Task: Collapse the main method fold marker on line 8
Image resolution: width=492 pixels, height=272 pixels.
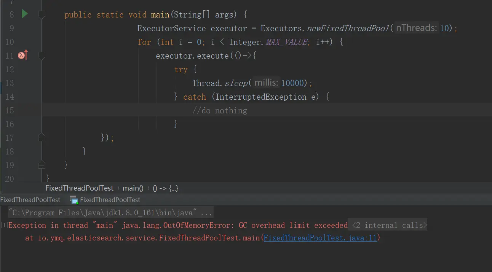Action: (x=42, y=15)
